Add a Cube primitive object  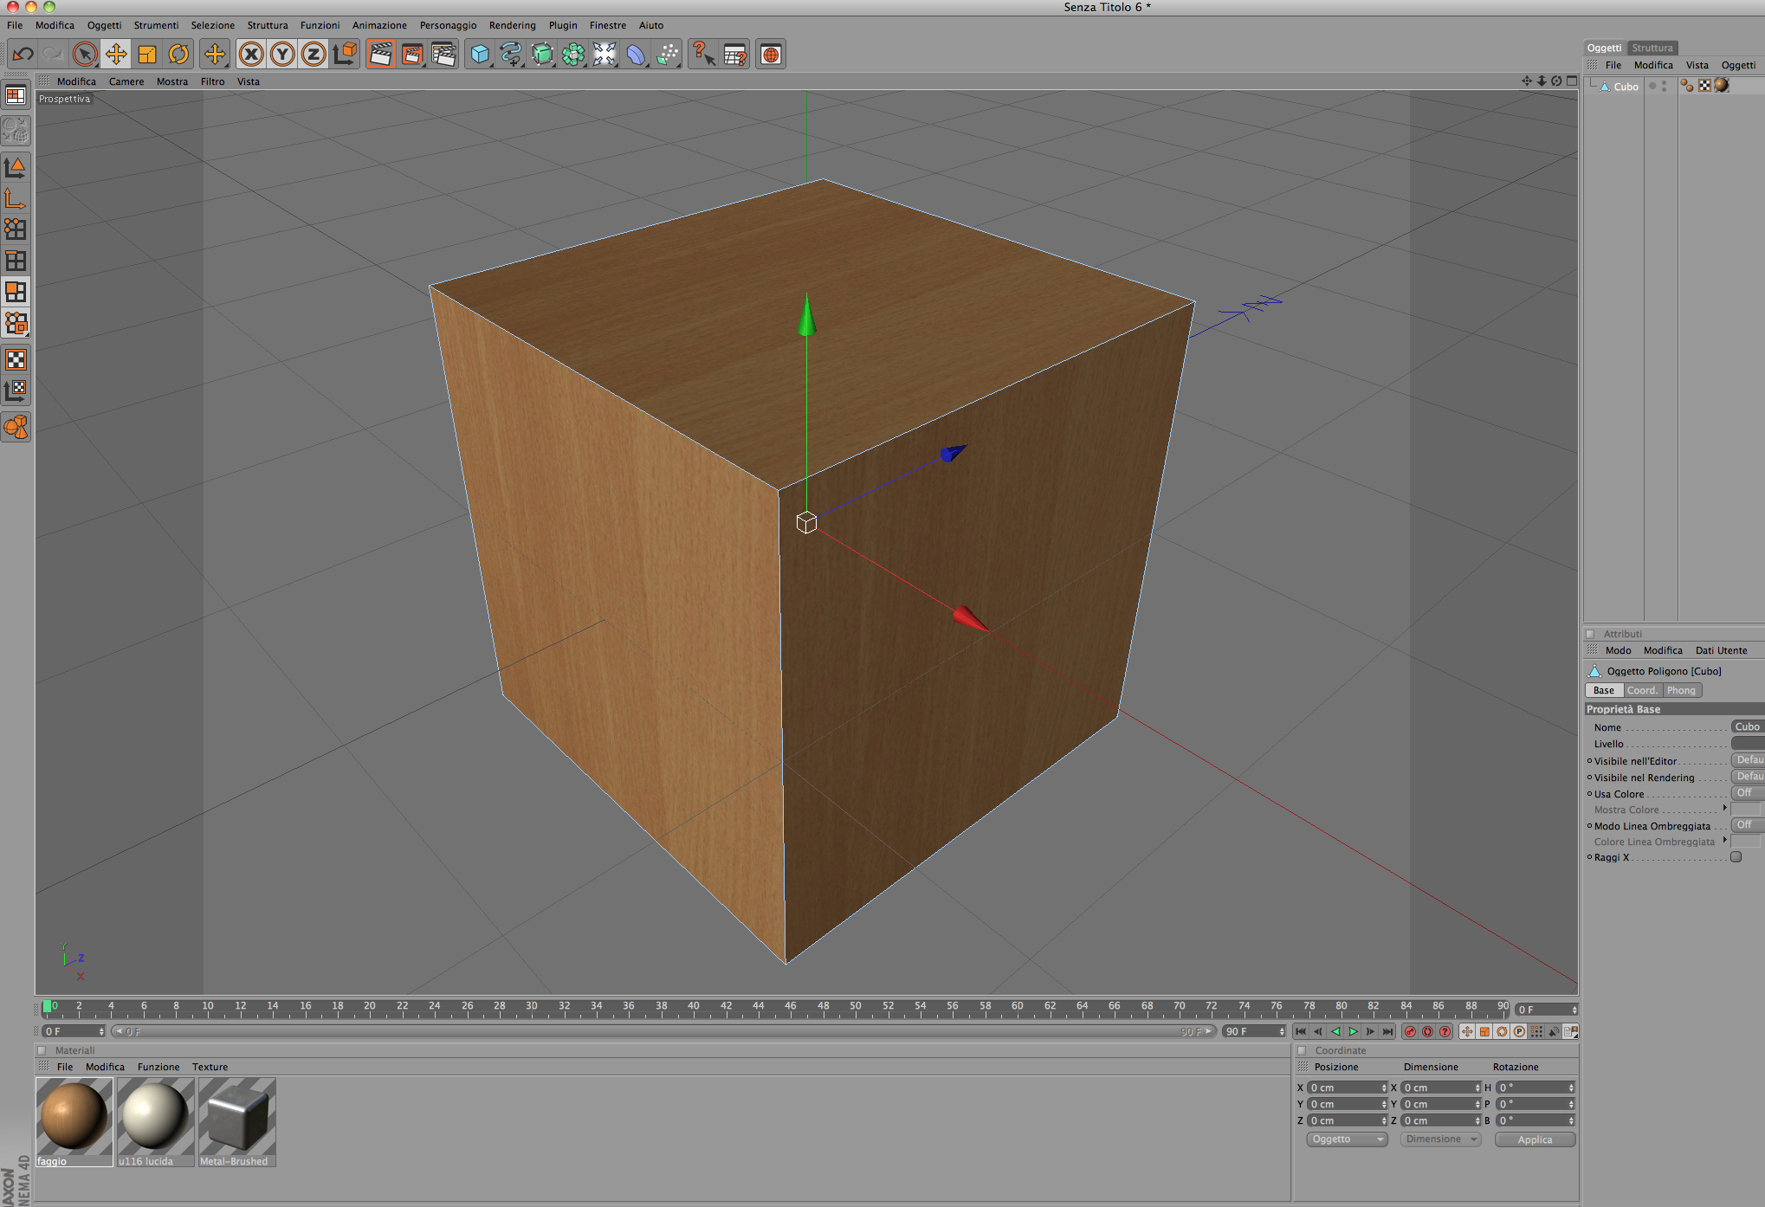pyautogui.click(x=480, y=55)
